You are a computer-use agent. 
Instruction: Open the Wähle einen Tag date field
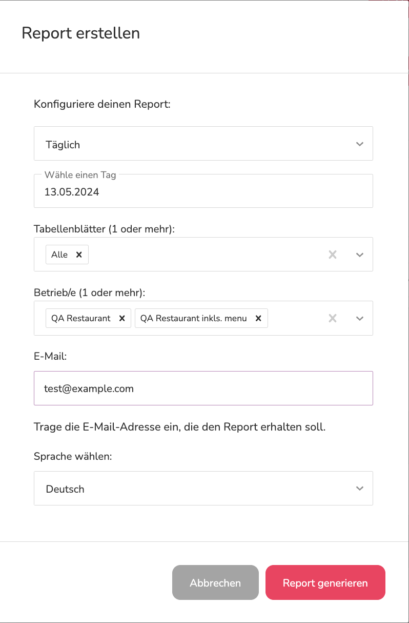click(203, 191)
